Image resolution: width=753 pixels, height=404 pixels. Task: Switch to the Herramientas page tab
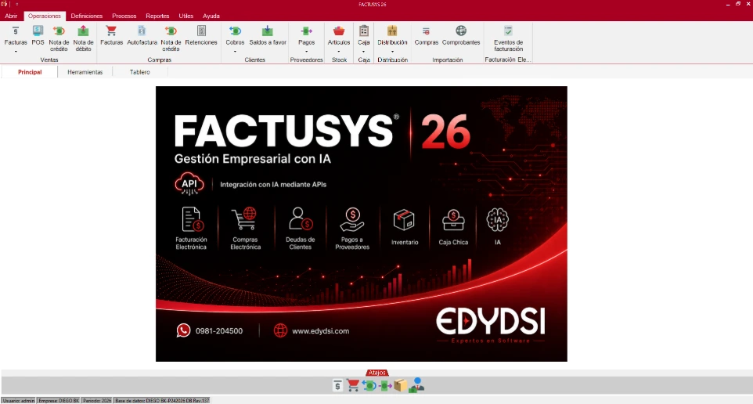point(85,72)
